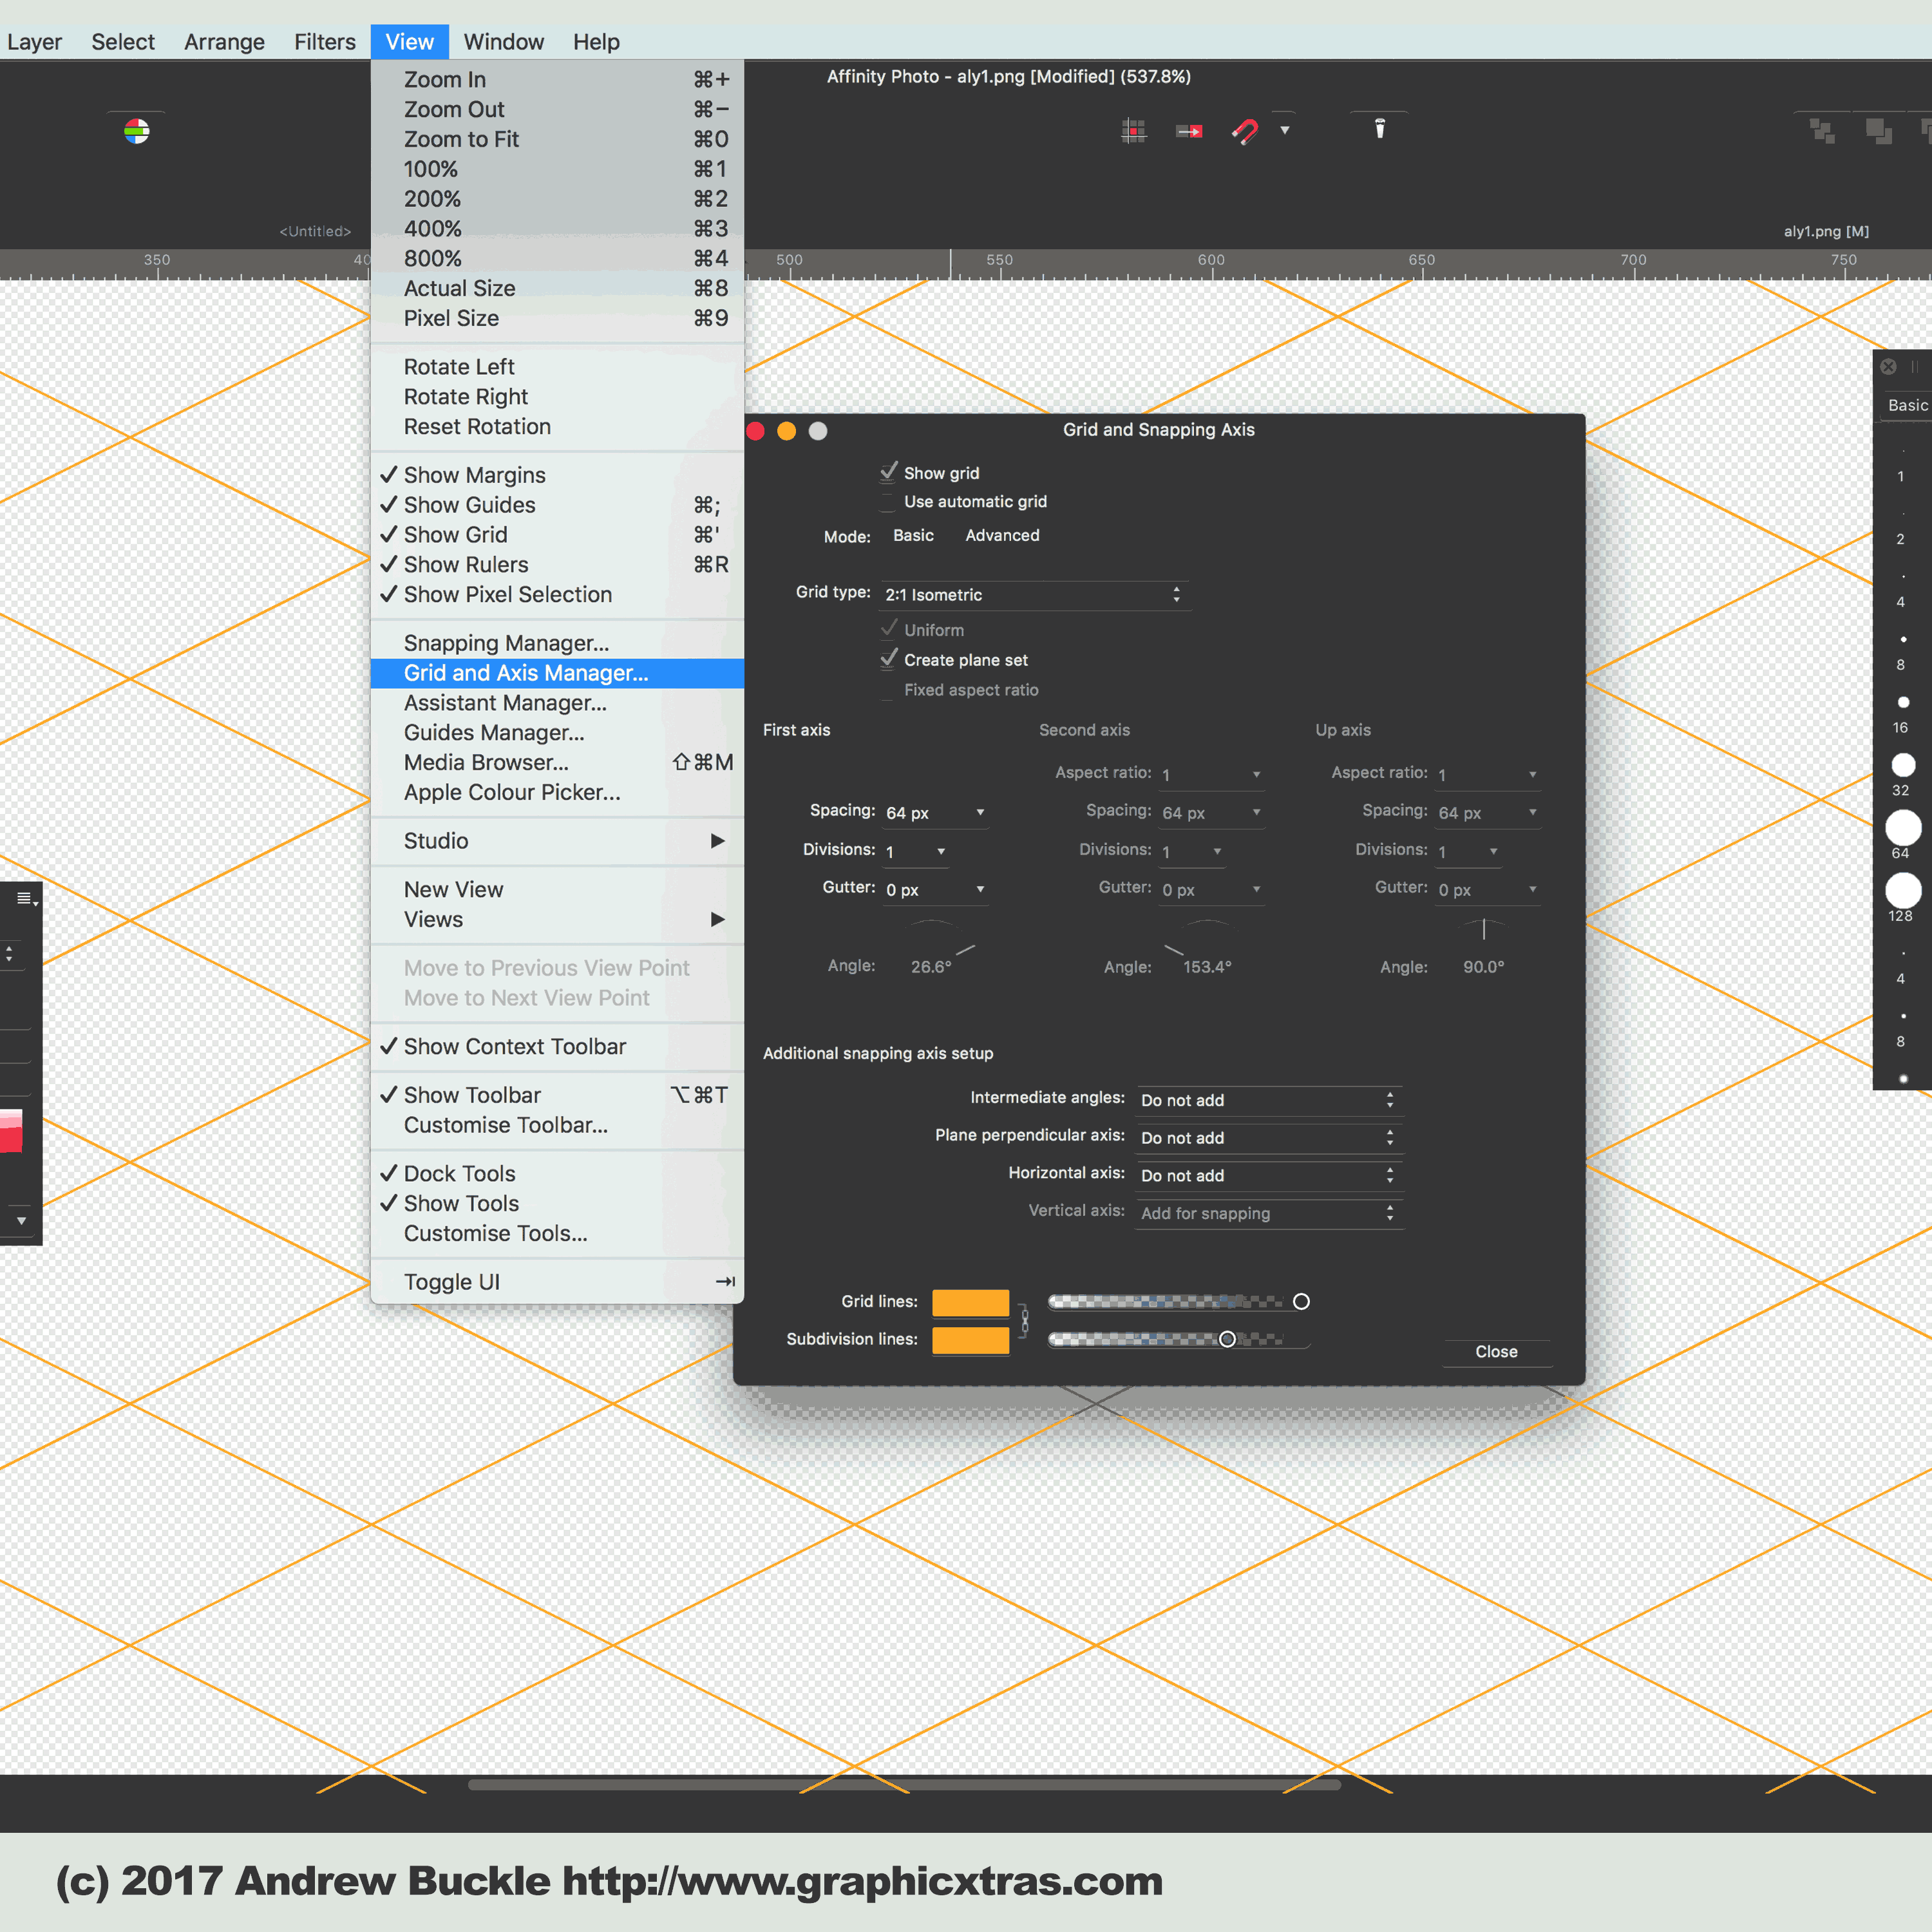This screenshot has height=1932, width=1932.
Task: Close the Brushes panel with the X icon
Action: coord(1888,367)
